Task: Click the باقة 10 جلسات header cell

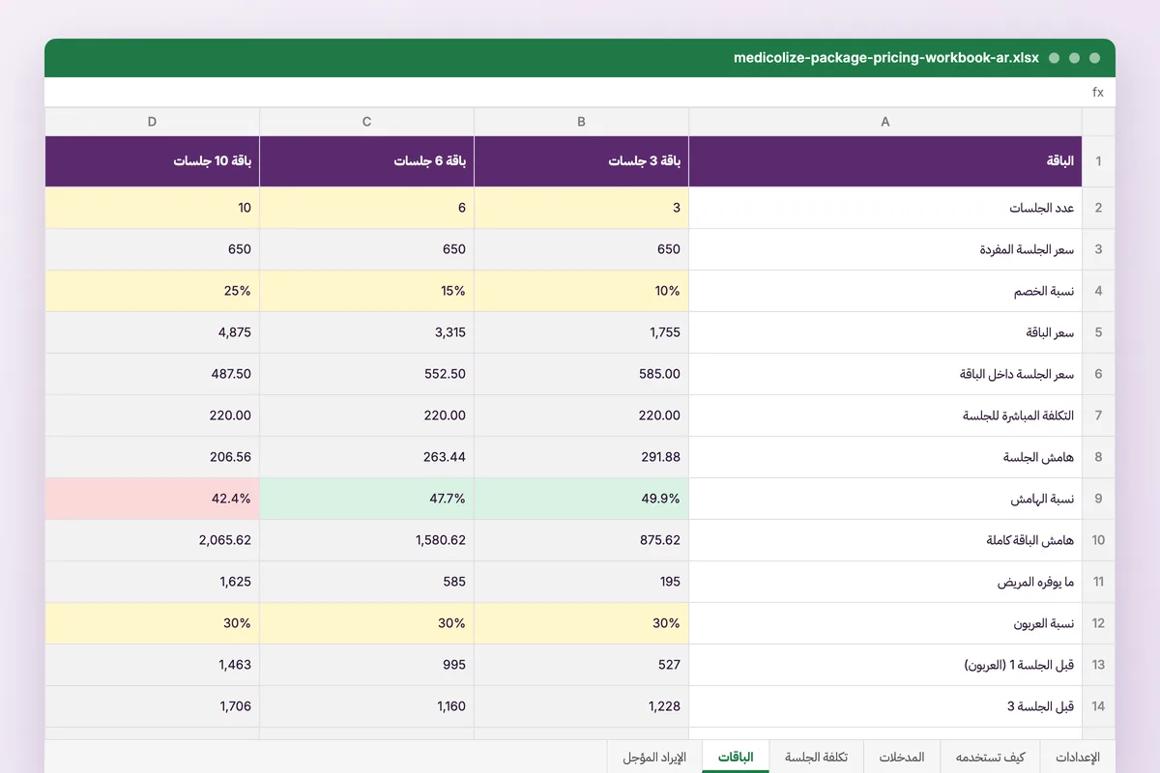Action: point(153,161)
